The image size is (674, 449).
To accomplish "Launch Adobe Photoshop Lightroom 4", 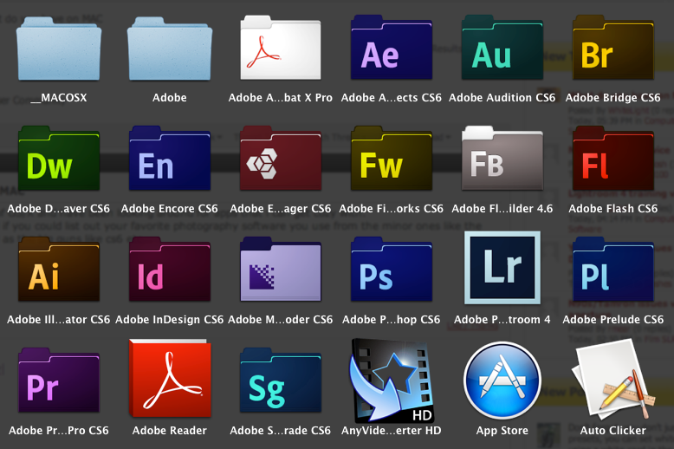I will [502, 269].
